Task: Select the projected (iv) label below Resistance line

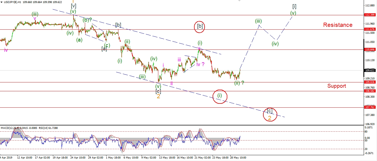Action: 275,43
